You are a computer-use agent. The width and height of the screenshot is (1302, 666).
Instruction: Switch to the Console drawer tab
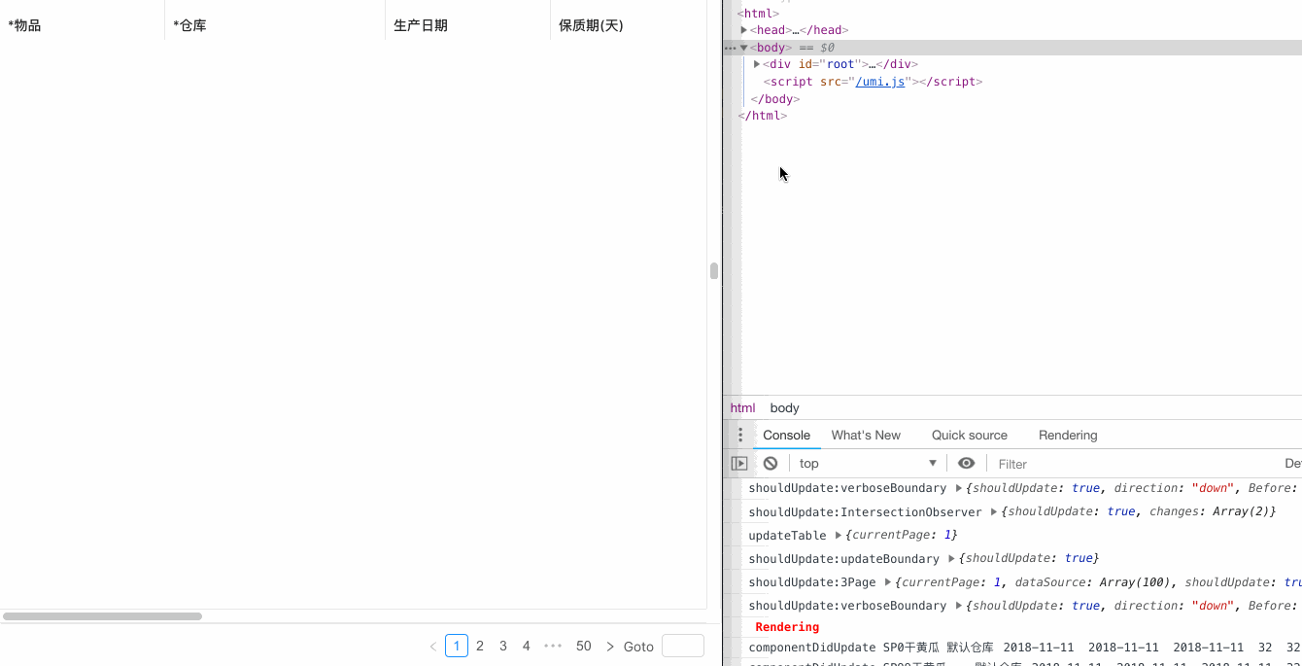click(786, 436)
